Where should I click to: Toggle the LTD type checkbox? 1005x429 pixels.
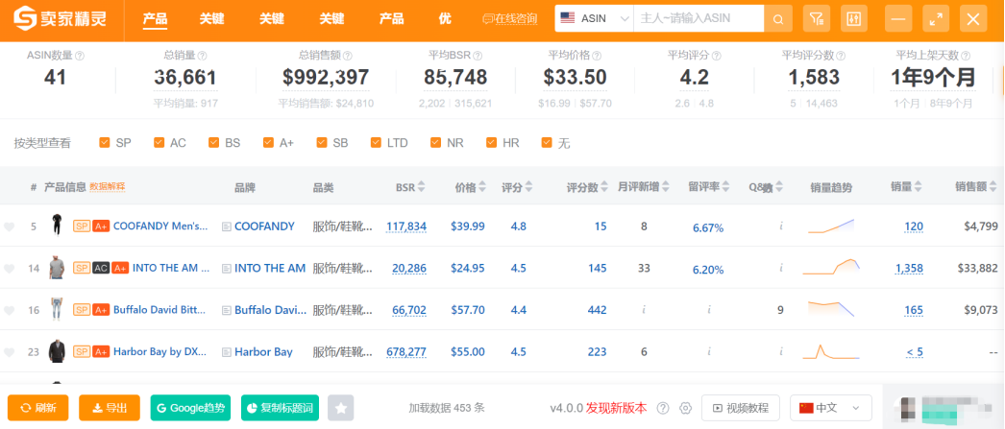click(377, 143)
